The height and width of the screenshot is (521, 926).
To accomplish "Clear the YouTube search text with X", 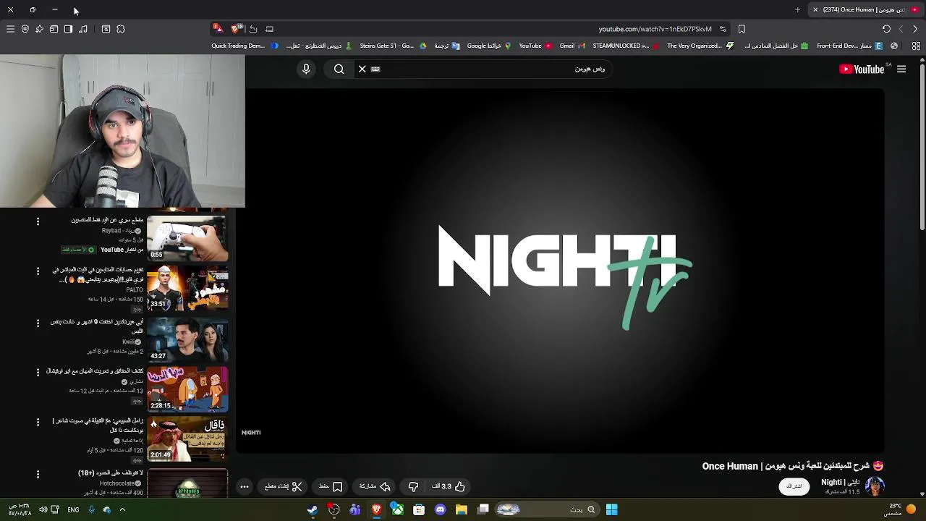I will pyautogui.click(x=362, y=69).
